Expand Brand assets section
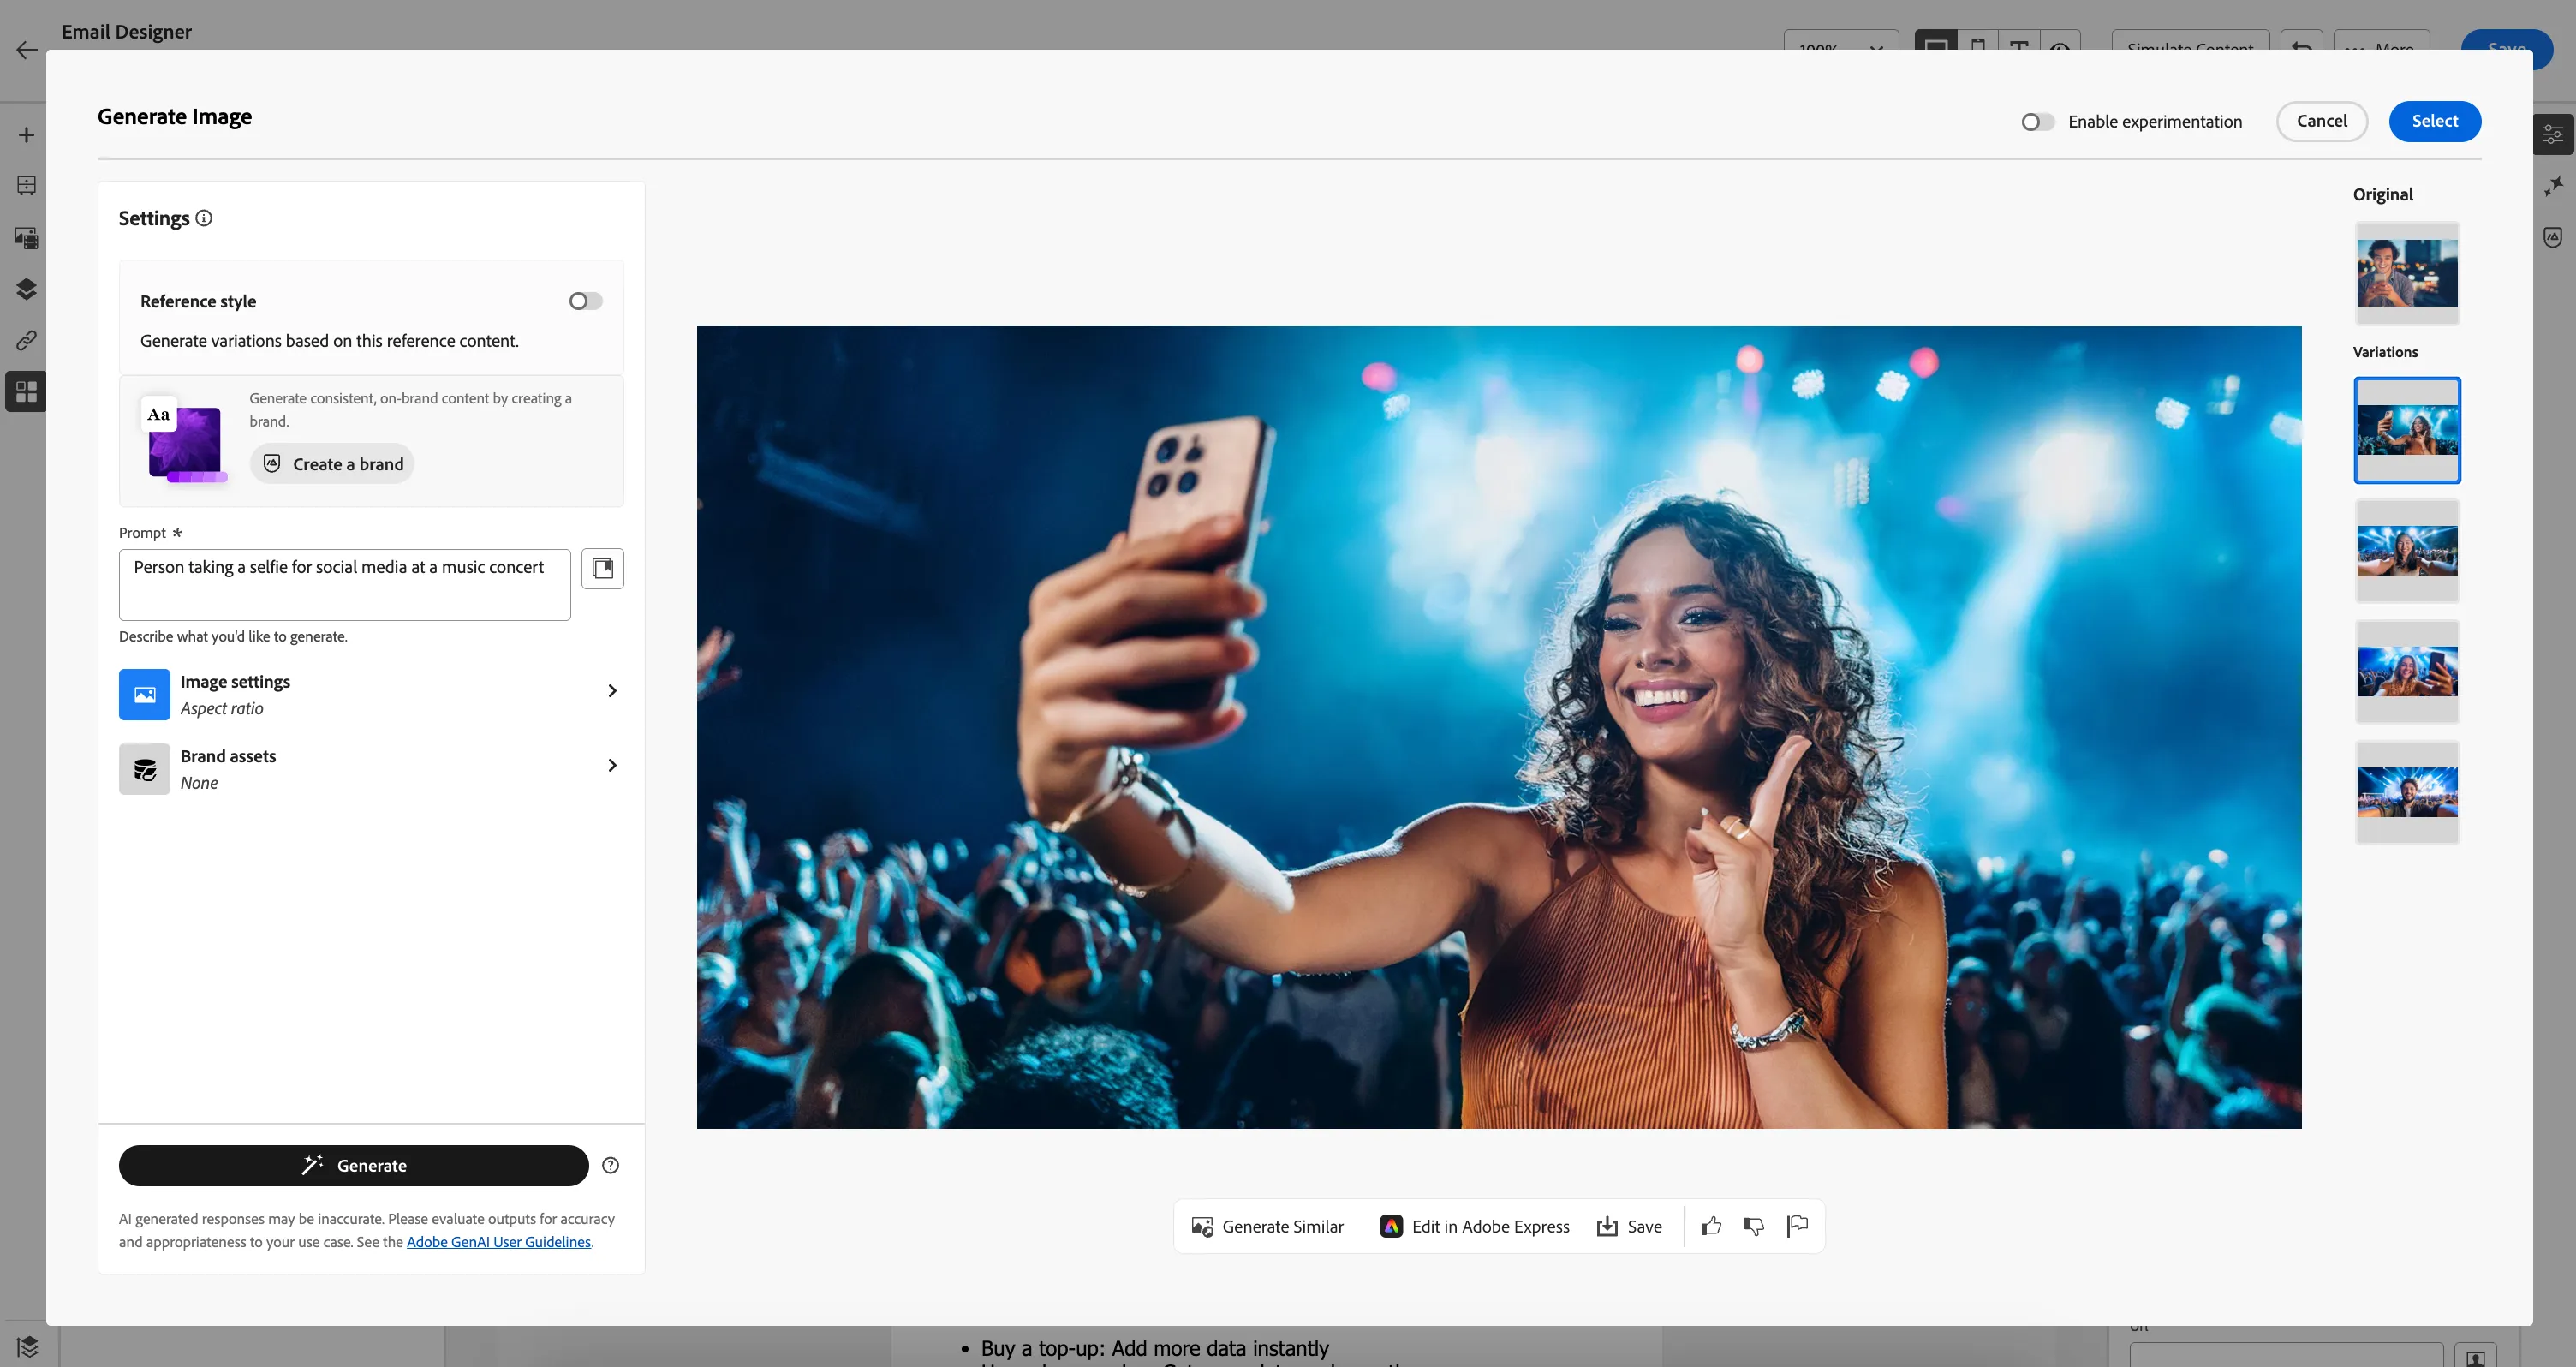Screen dimensions: 2576x1367 pyautogui.click(x=371, y=769)
